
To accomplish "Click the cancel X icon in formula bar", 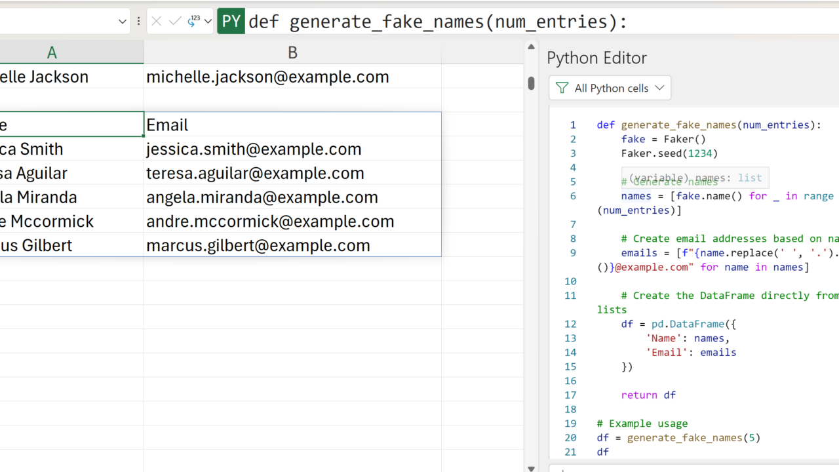I will [x=156, y=22].
